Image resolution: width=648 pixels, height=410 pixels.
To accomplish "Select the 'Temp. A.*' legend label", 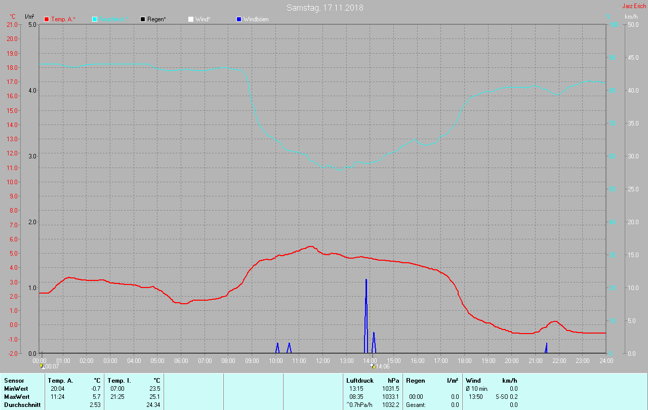I will point(63,19).
